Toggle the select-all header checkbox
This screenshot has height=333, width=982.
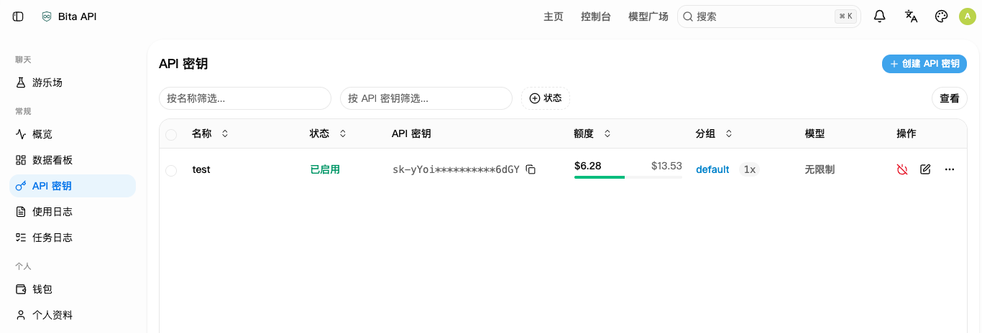(171, 134)
